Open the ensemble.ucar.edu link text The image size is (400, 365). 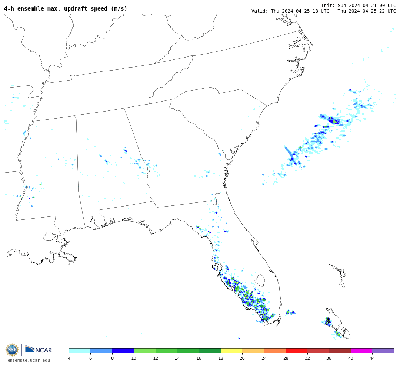click(x=29, y=360)
